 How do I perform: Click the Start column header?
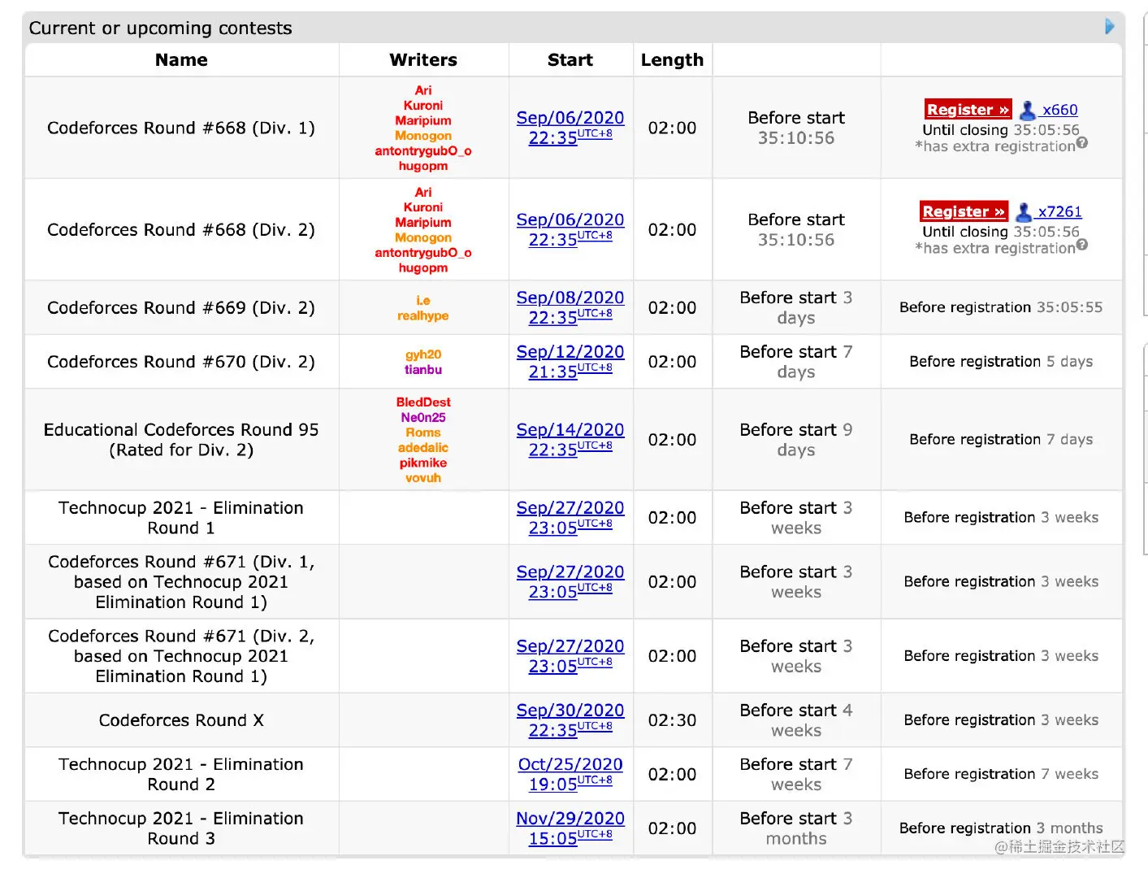[x=570, y=60]
